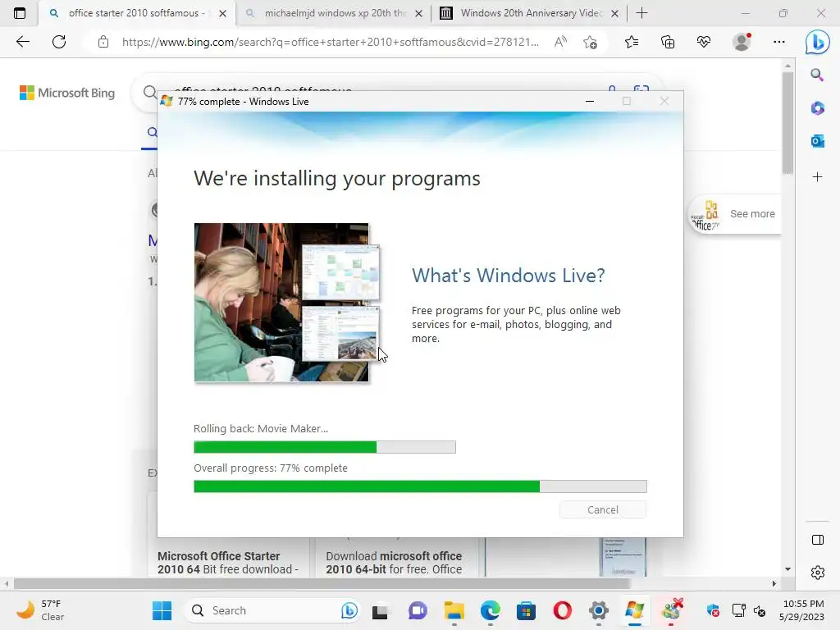Switch to Microsoft Edge on taskbar
840x630 pixels.
point(491,610)
